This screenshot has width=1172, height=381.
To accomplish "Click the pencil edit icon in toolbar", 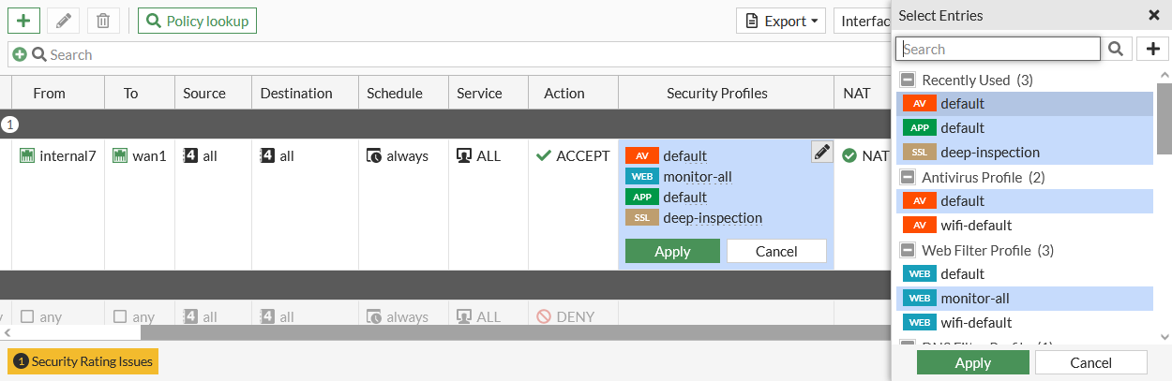I will (x=63, y=21).
